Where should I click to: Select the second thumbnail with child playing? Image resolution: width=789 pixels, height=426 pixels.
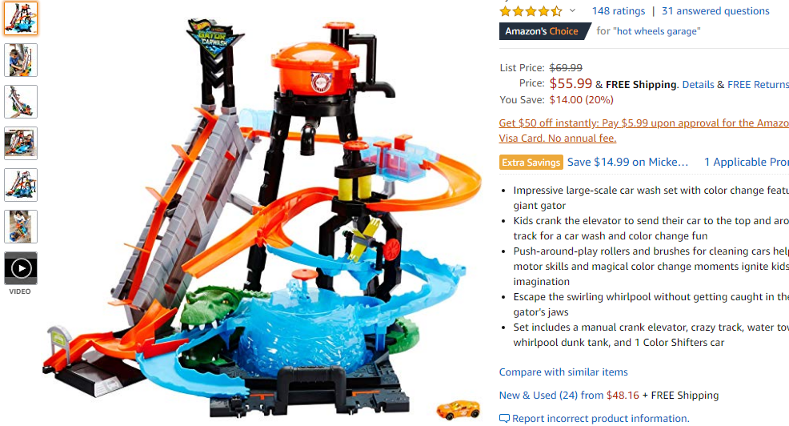[x=21, y=60]
